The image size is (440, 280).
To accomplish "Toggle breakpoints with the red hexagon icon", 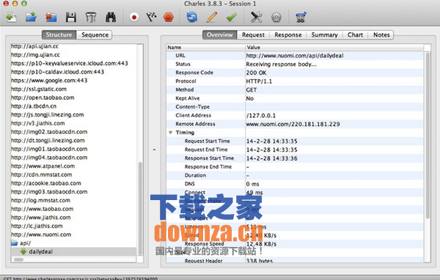I will click(x=169, y=18).
